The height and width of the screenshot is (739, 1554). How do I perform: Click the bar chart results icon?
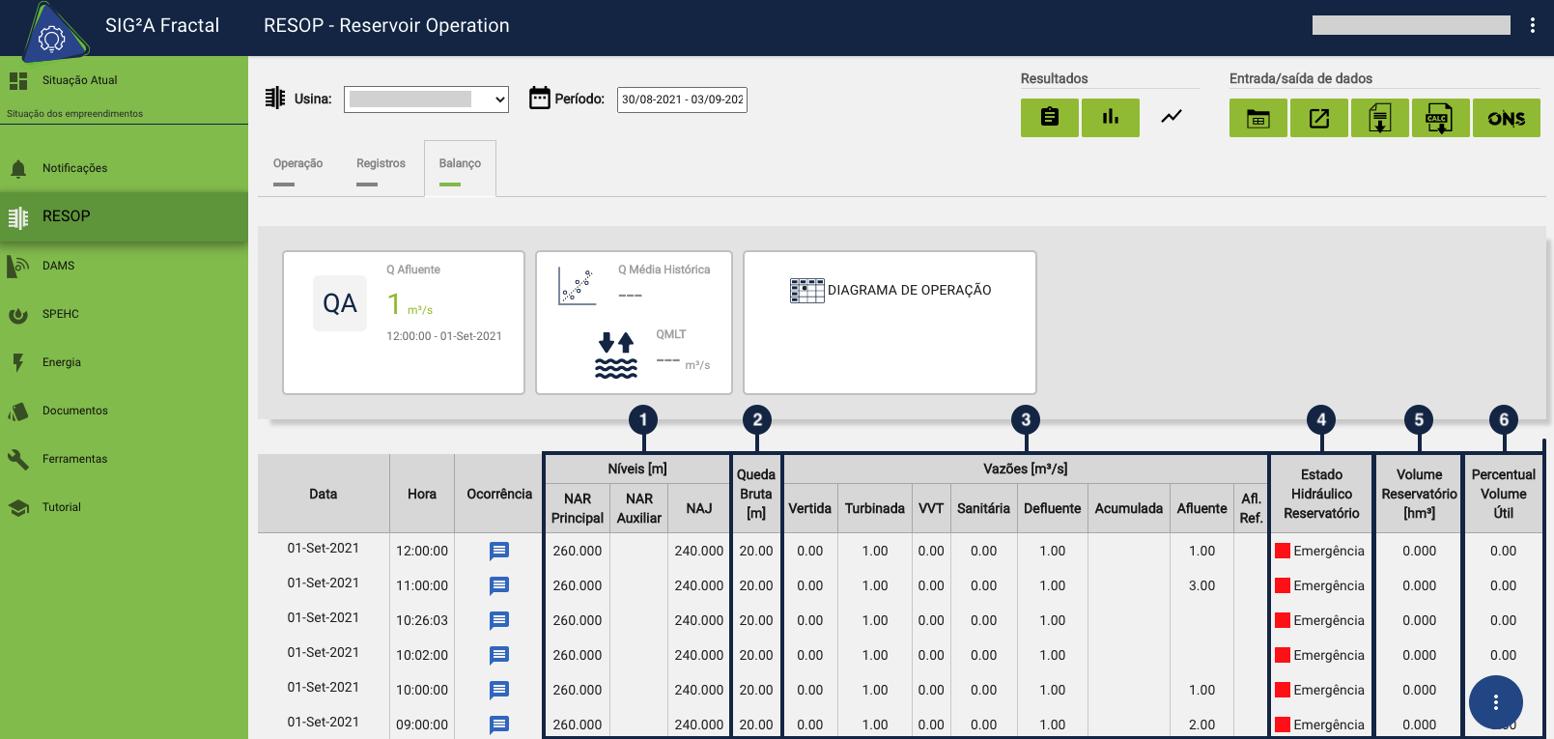click(1110, 118)
